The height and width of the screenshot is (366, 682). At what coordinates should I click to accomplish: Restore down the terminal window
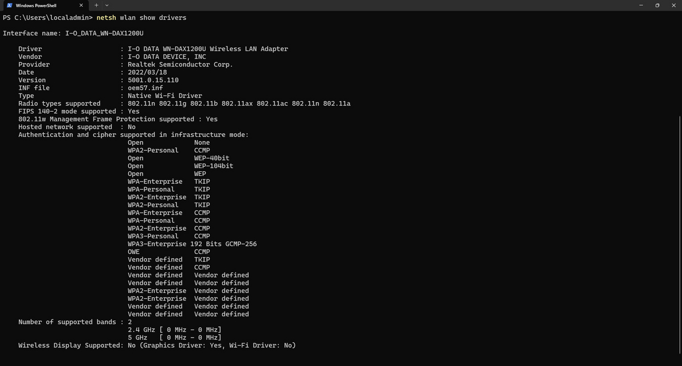click(x=657, y=5)
